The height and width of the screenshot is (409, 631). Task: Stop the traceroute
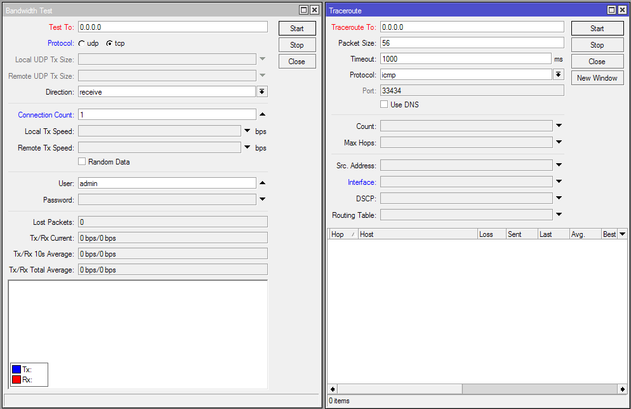597,44
